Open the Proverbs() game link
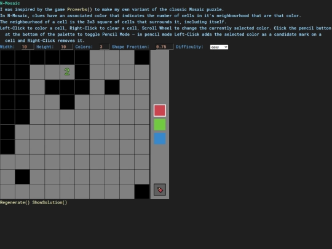This screenshot has width=332, height=249. click(x=79, y=9)
